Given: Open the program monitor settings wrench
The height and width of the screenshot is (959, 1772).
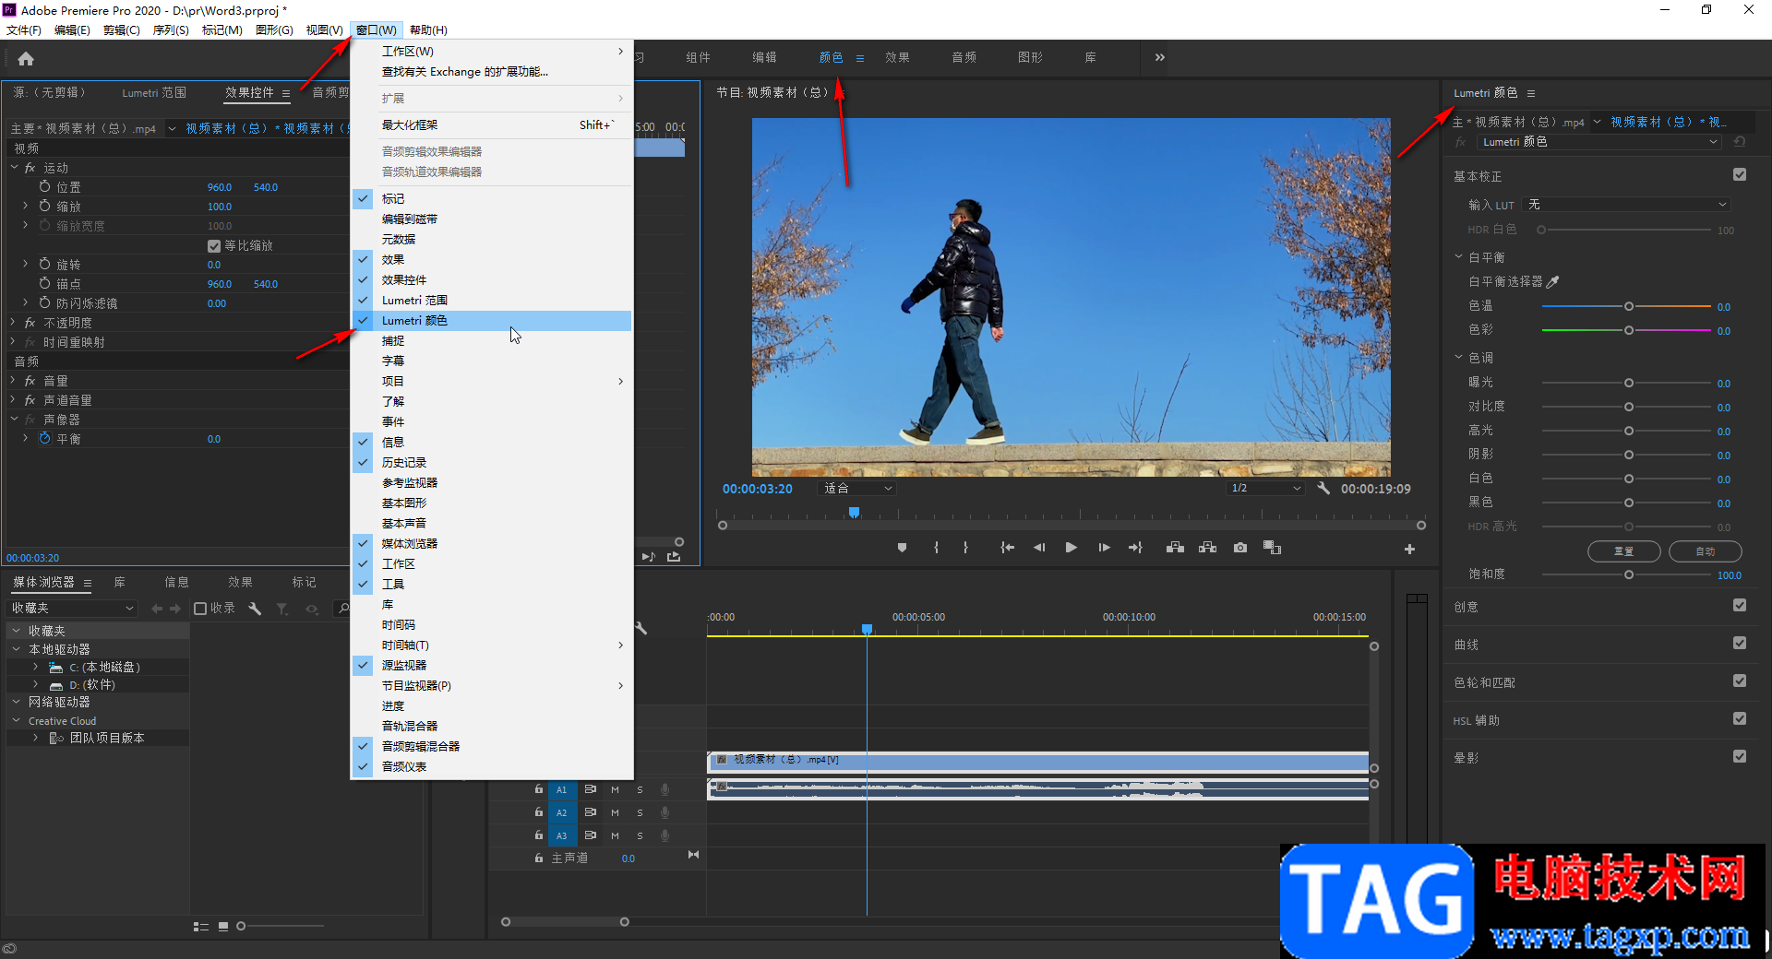Looking at the screenshot, I should tap(1323, 488).
